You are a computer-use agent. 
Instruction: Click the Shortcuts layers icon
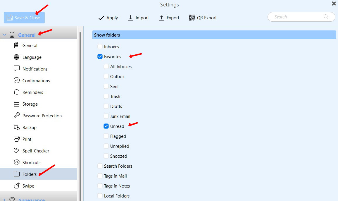[x=17, y=162]
